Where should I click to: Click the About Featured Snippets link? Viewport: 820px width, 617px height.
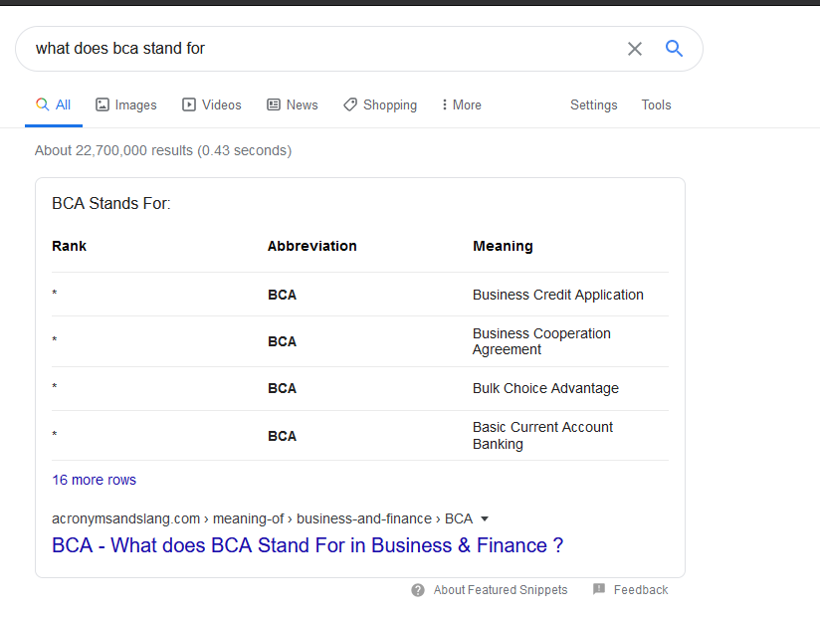point(501,590)
